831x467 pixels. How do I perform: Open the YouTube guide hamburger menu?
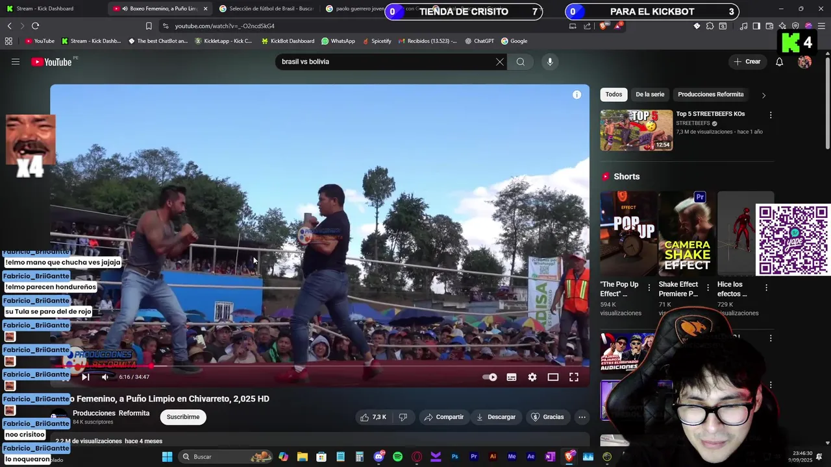pyautogui.click(x=16, y=62)
